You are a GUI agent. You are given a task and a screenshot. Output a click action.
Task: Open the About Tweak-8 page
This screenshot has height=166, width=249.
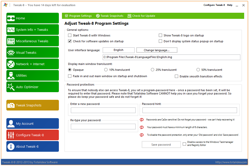tap(33, 146)
